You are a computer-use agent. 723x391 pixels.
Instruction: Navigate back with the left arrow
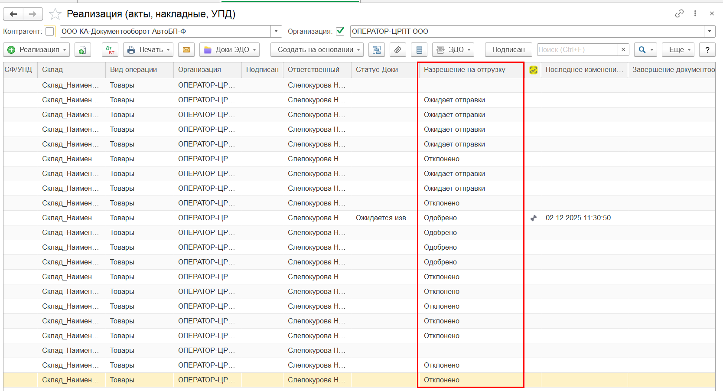point(13,14)
